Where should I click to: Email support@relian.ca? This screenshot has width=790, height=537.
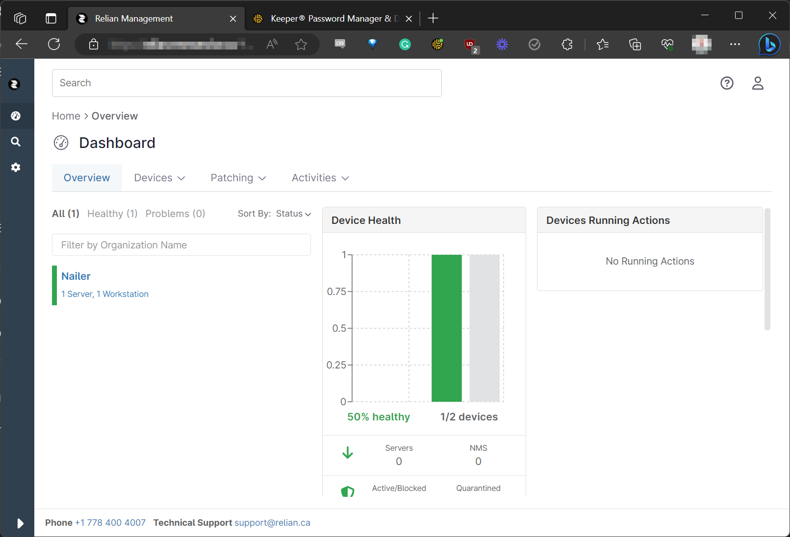[272, 523]
